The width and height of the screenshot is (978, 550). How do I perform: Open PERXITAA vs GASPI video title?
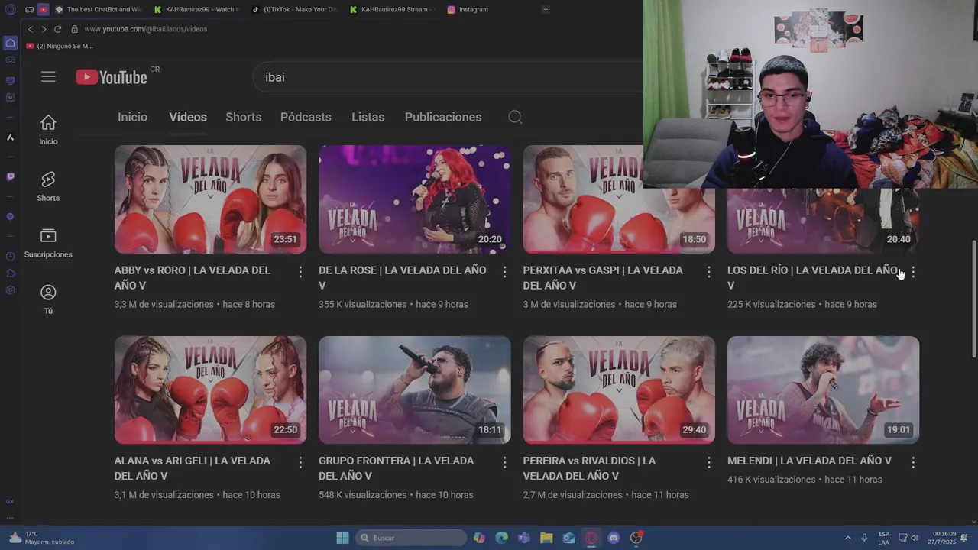(x=603, y=277)
